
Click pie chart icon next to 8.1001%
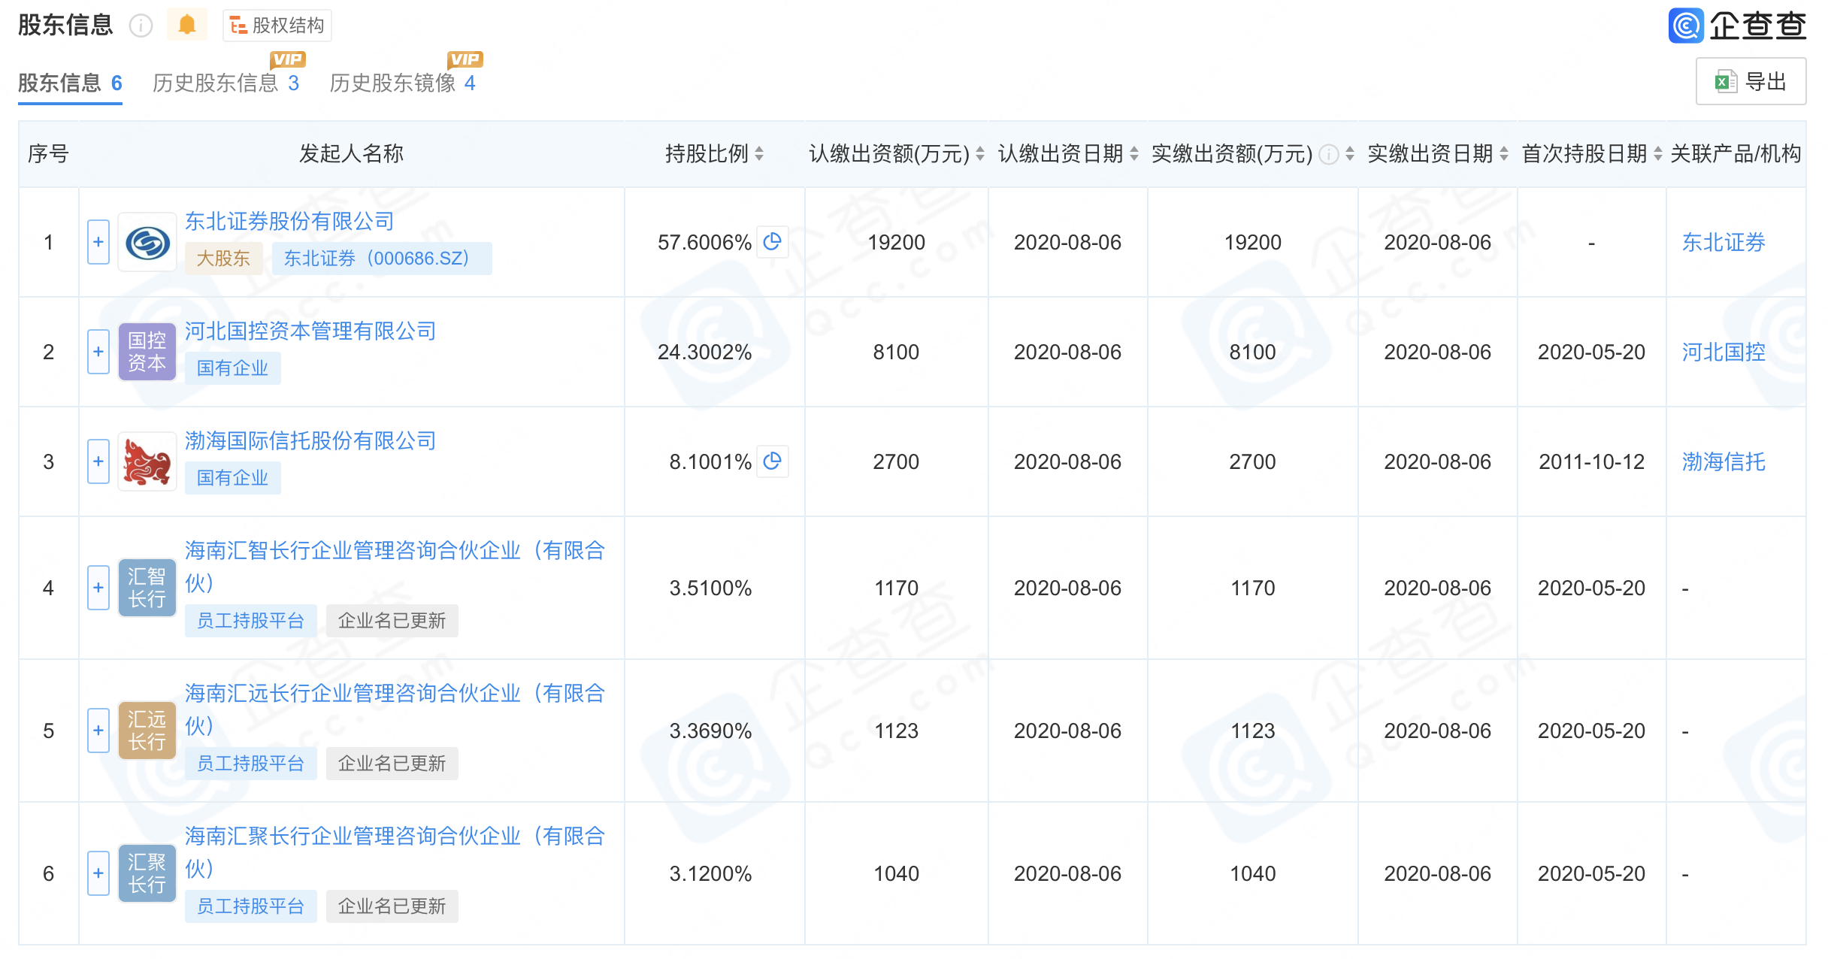pos(772,461)
